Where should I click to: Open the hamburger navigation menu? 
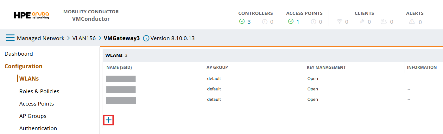[x=10, y=38]
